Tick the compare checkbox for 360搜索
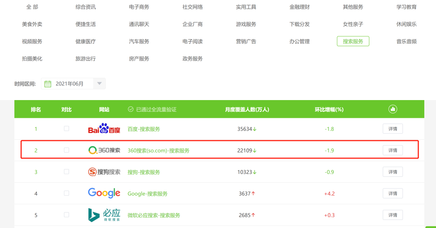 tap(67, 150)
